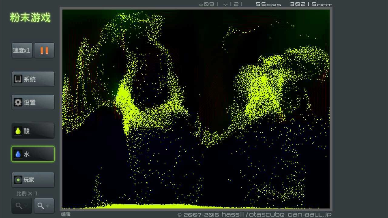The height and width of the screenshot is (218, 388).
Task: Click the 55 fps counter readout
Action: click(268, 4)
